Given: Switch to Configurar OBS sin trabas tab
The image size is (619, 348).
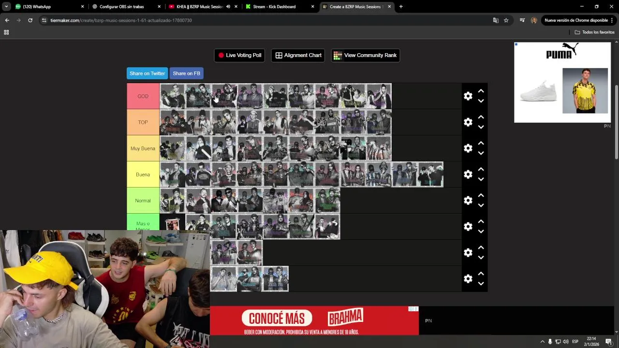Looking at the screenshot, I should tap(126, 7).
